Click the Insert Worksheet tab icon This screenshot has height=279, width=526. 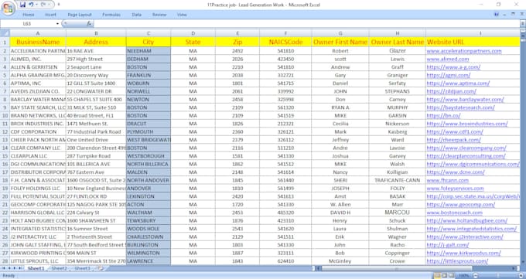pyautogui.click(x=101, y=268)
